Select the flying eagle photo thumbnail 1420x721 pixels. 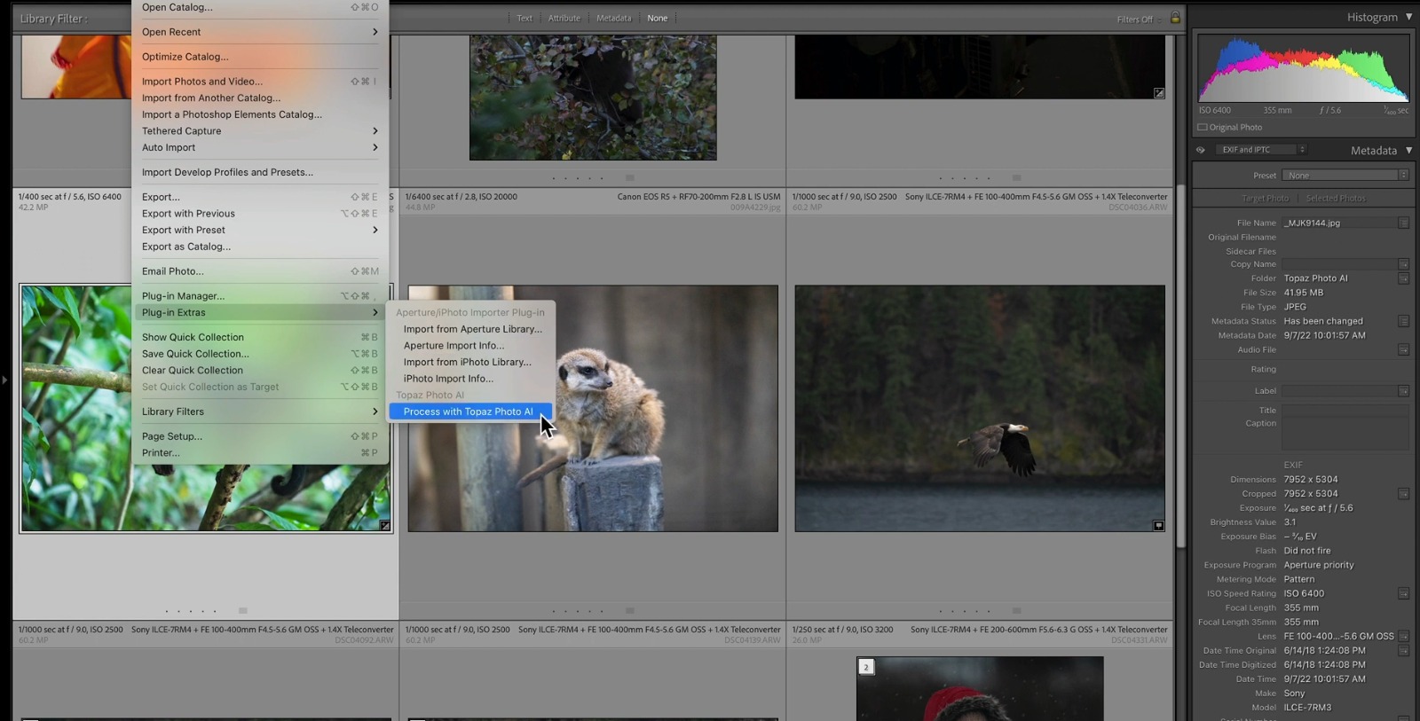(x=980, y=408)
